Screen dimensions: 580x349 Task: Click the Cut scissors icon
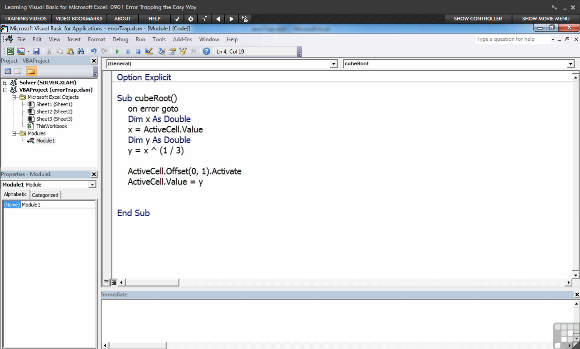49,51
